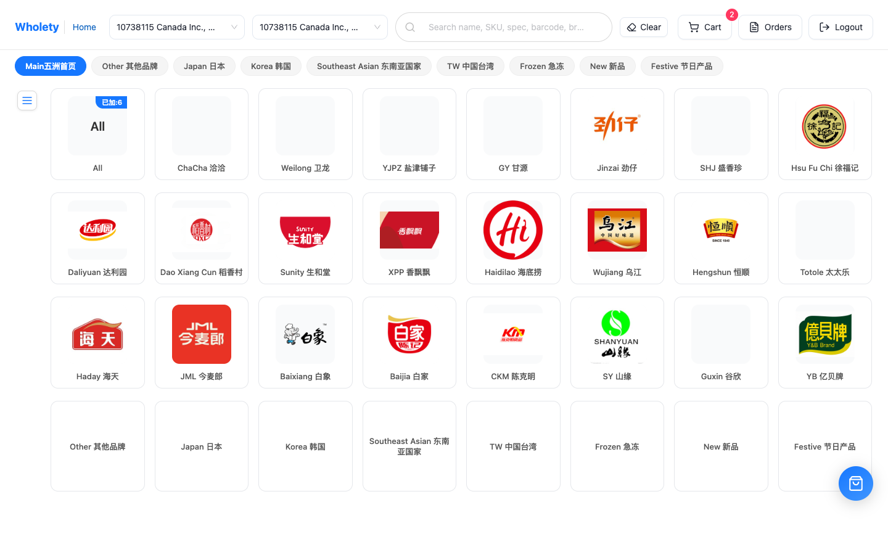Open the CKM 陈克明 brand logo
This screenshot has height=555, width=888.
(513, 334)
